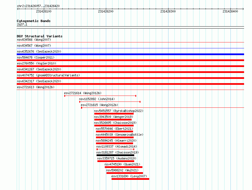Open the nsv4445039 (GenomeinaBottle) label
Image resolution: width=252 pixels, height=190 pixels.
[x=119, y=135]
